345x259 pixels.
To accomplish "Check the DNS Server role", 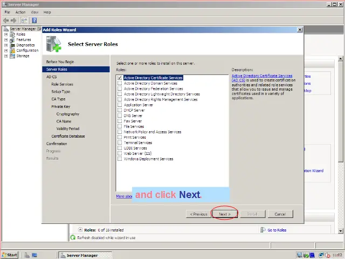I will 120,115.
